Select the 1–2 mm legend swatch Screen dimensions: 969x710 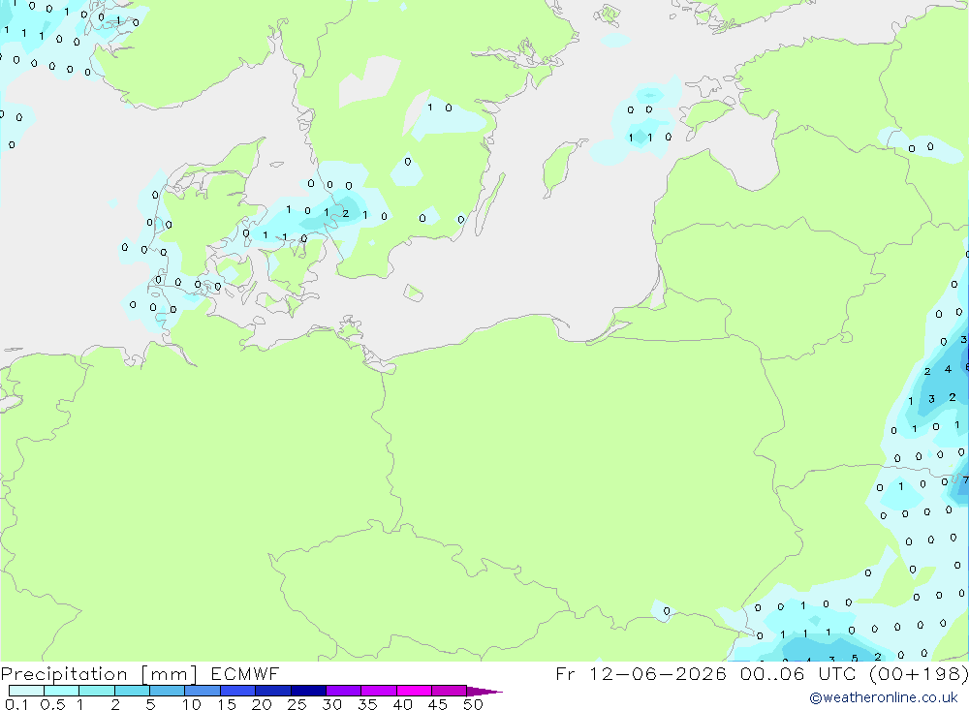[x=97, y=691]
